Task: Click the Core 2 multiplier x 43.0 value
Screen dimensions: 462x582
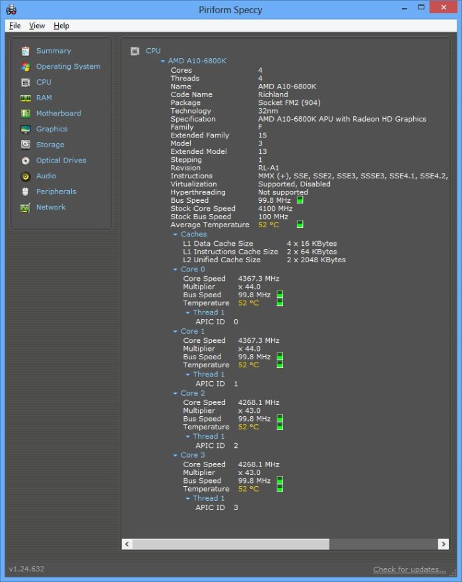Action: pyautogui.click(x=249, y=411)
